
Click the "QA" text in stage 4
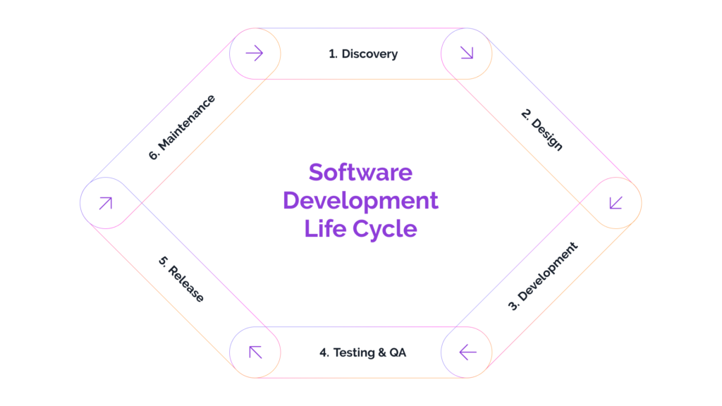click(397, 352)
